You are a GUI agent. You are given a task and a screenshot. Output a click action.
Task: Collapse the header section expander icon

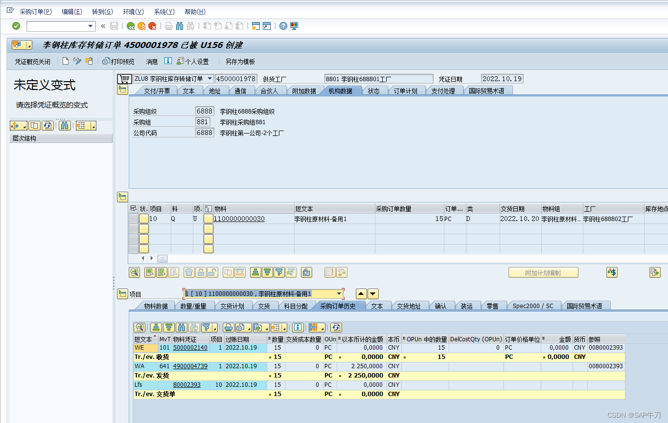[x=122, y=89]
